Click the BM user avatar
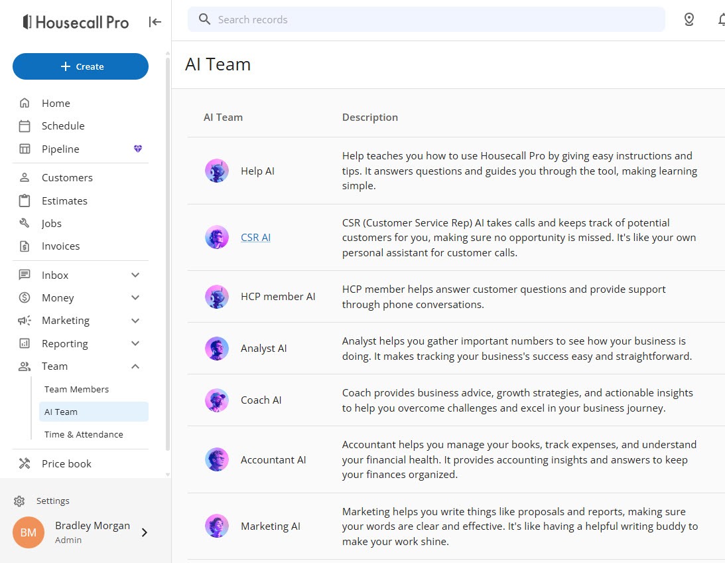The height and width of the screenshot is (563, 725). 29,532
